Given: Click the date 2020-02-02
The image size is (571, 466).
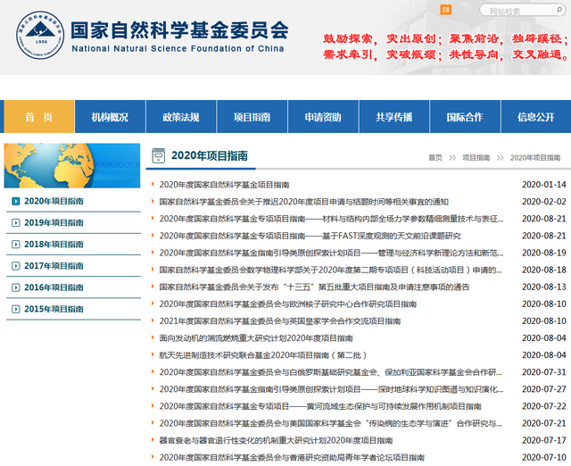Looking at the screenshot, I should (x=544, y=202).
